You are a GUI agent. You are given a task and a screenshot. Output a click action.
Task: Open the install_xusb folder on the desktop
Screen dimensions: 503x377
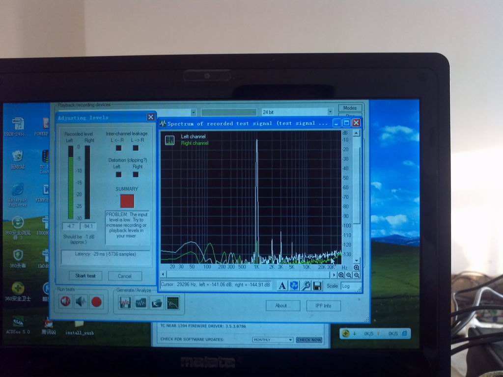click(79, 328)
